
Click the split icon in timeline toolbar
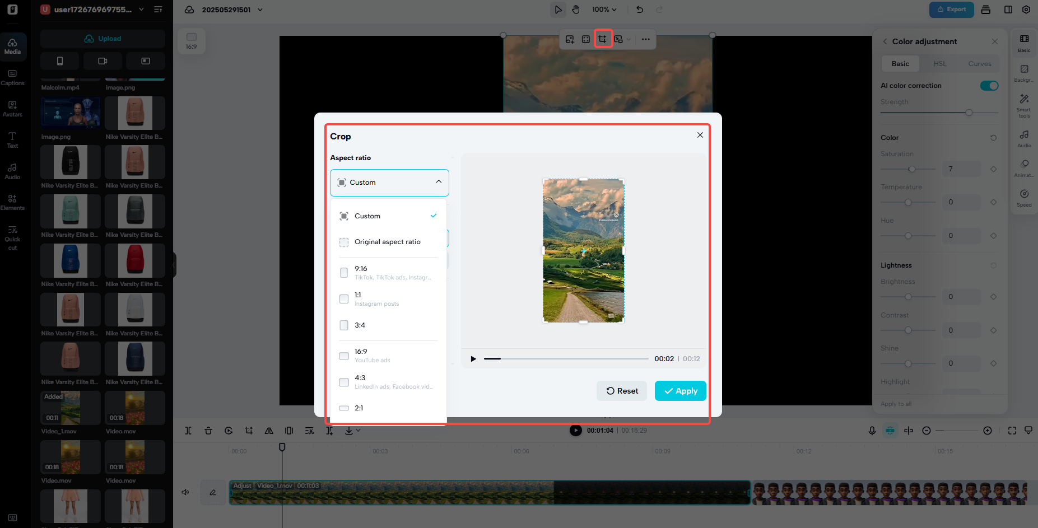pyautogui.click(x=188, y=431)
